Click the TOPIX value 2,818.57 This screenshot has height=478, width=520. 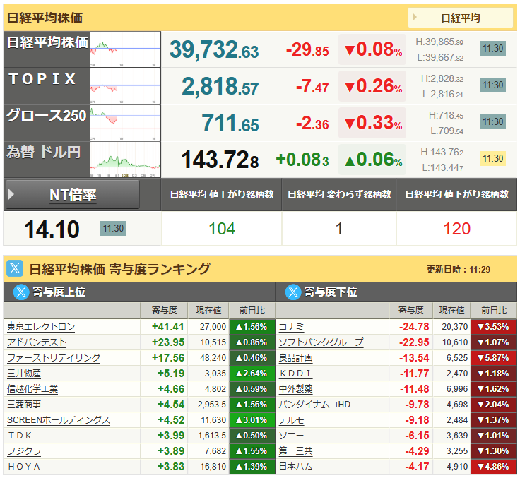(x=220, y=87)
